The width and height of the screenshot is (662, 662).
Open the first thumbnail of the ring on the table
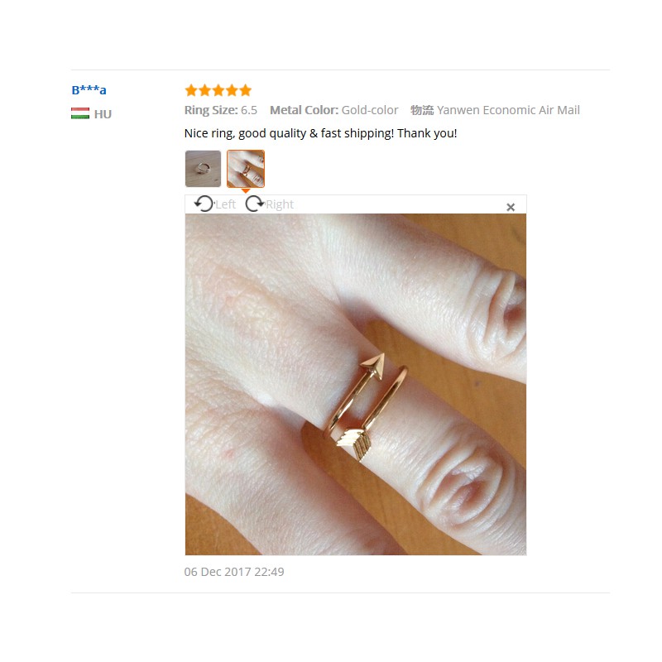(203, 169)
